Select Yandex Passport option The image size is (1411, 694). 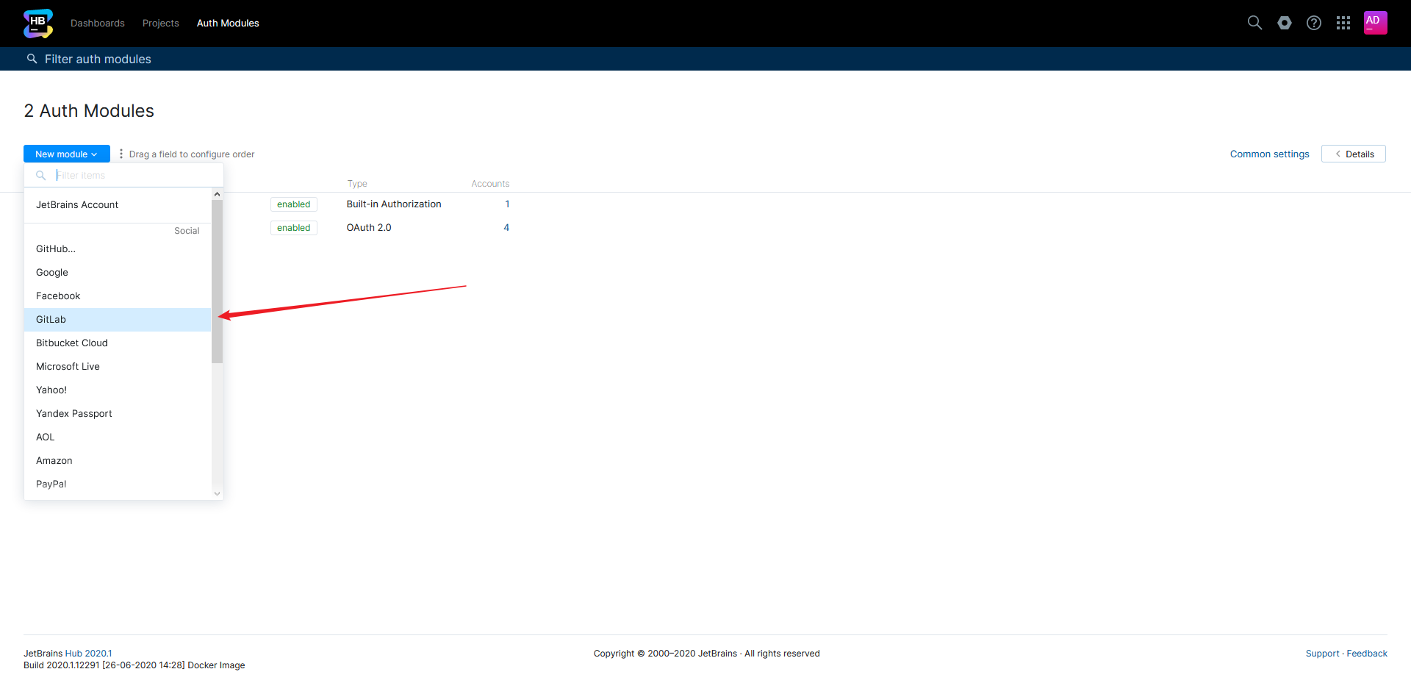(118, 413)
